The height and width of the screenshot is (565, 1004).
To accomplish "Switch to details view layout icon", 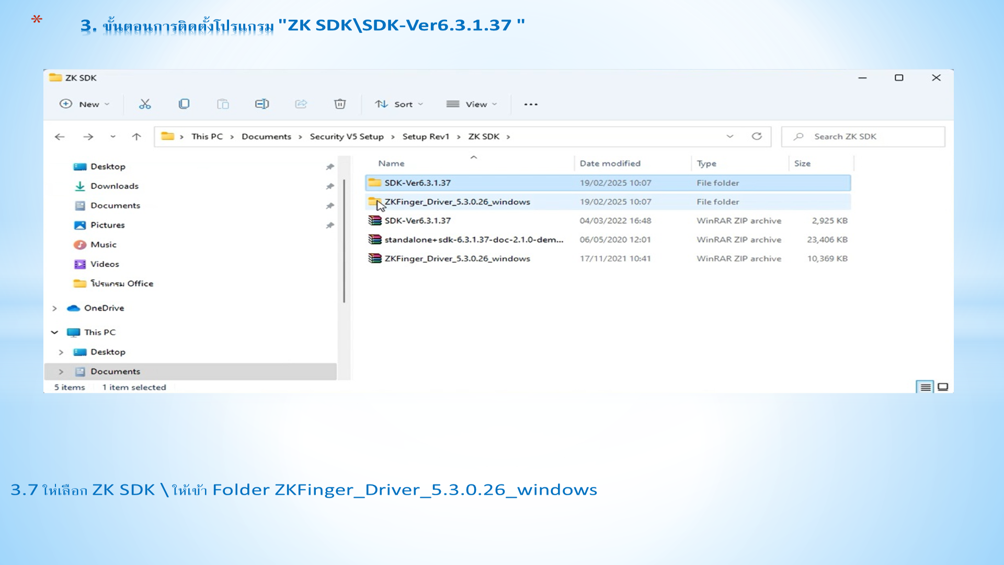I will click(925, 387).
